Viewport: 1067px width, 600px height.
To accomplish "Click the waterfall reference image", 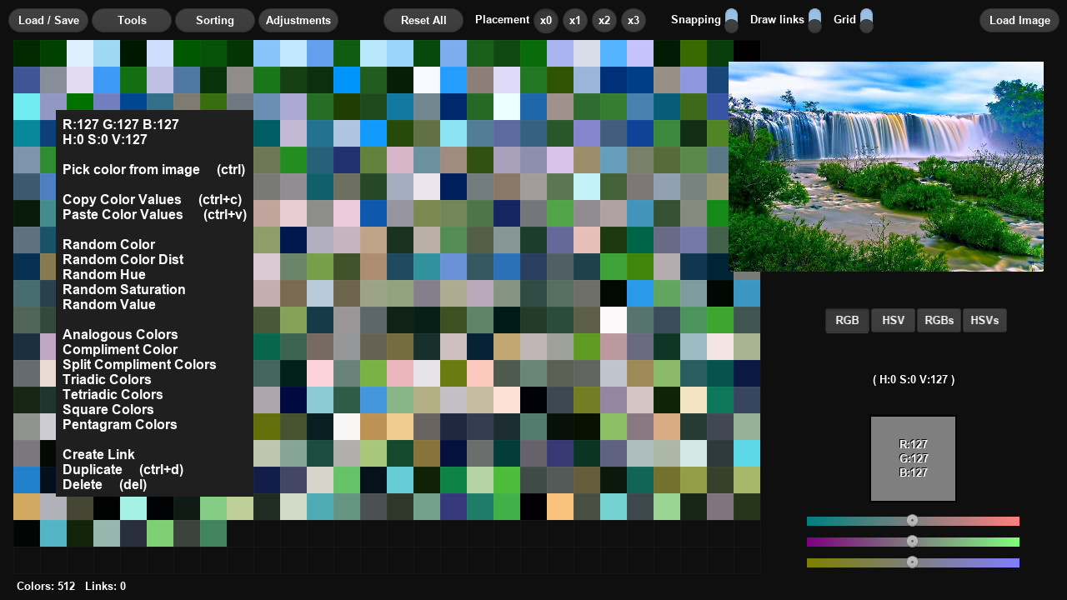I will (885, 167).
